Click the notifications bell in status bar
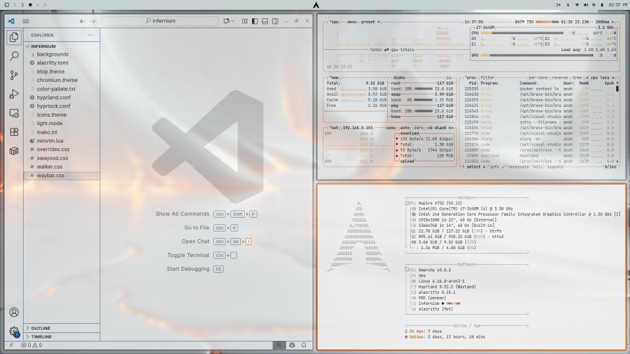630x354 pixels. click(x=304, y=345)
